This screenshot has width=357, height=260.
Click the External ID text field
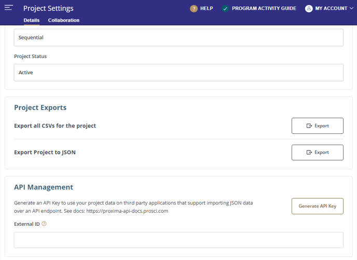click(178, 240)
